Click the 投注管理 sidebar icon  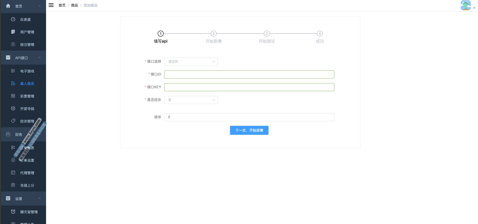[13, 44]
